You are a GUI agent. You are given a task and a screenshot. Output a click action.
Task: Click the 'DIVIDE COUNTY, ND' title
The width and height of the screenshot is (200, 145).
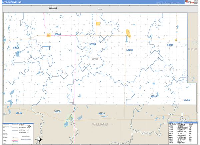pyautogui.click(x=12, y=2)
